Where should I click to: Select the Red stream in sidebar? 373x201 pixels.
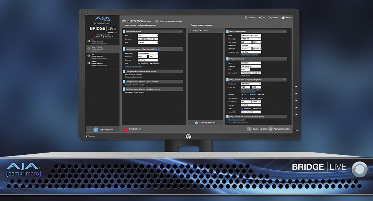102,56
